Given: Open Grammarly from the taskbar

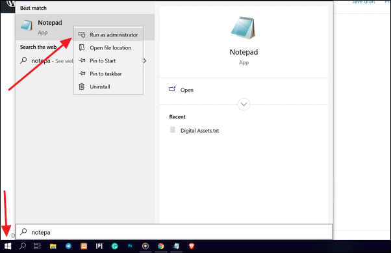Looking at the screenshot, I should (x=114, y=246).
